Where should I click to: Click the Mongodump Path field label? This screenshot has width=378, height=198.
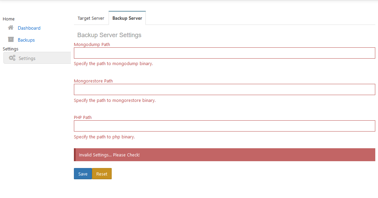point(92,44)
